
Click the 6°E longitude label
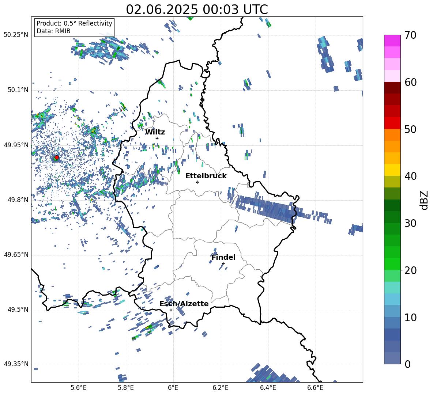173,388
